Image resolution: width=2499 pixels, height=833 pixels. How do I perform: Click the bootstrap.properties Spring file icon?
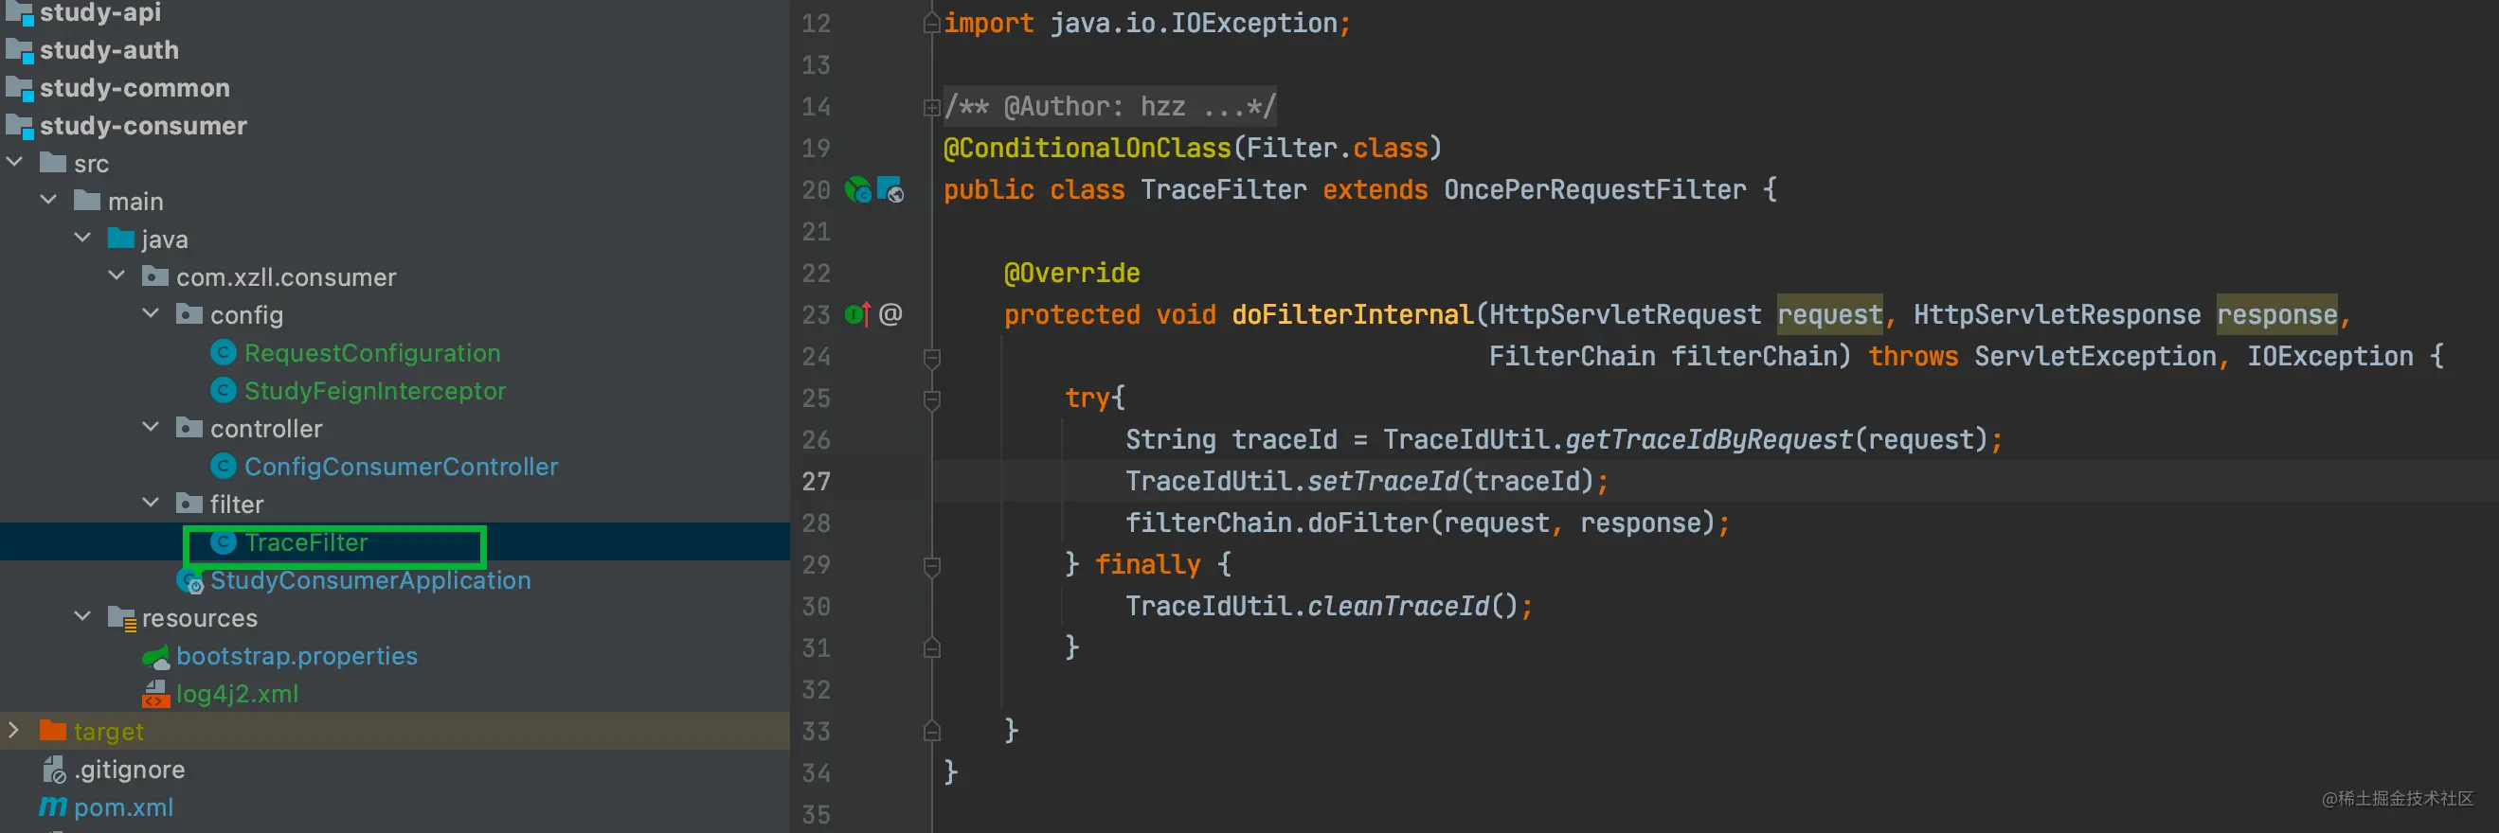click(x=156, y=657)
